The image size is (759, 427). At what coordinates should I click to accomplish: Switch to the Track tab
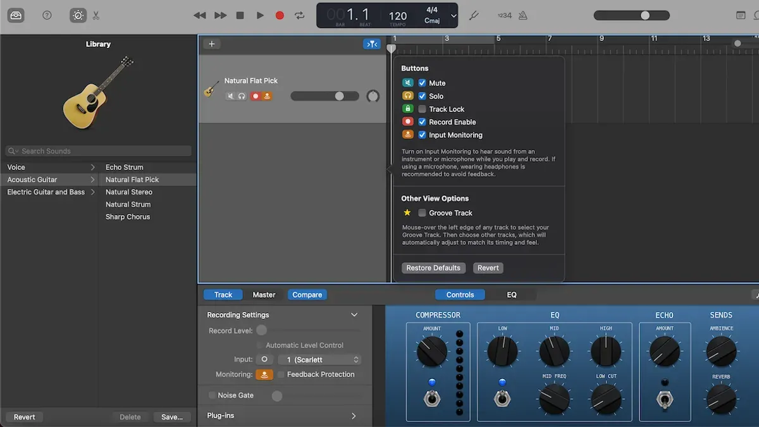pyautogui.click(x=223, y=295)
